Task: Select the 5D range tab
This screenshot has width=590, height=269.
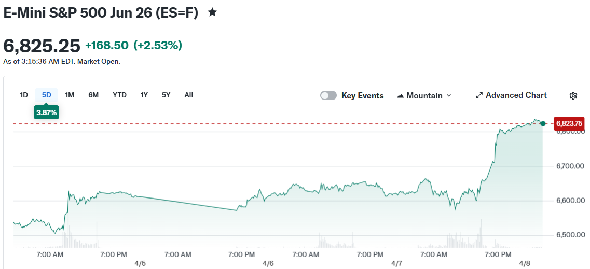Action: [x=46, y=95]
